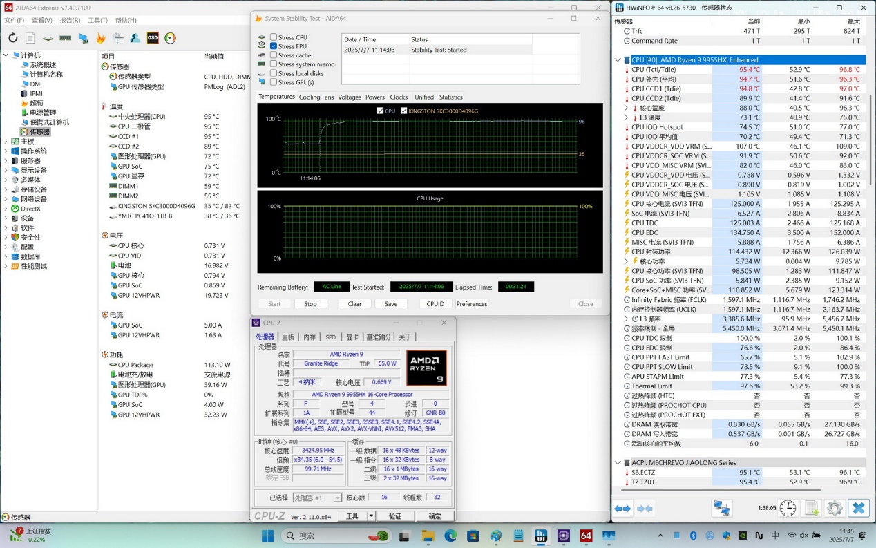Click the 验证 button in CPU-Z

(394, 516)
